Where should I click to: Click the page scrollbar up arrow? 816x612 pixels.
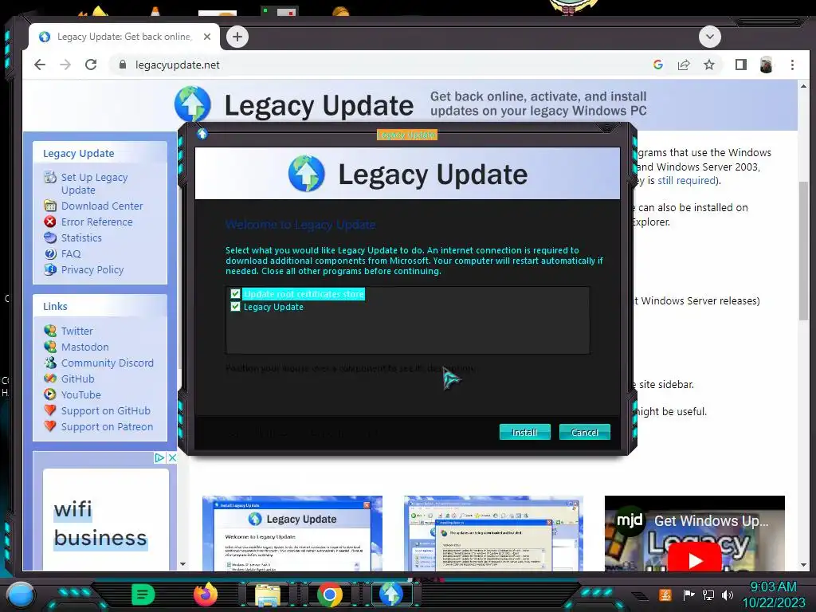click(x=803, y=86)
